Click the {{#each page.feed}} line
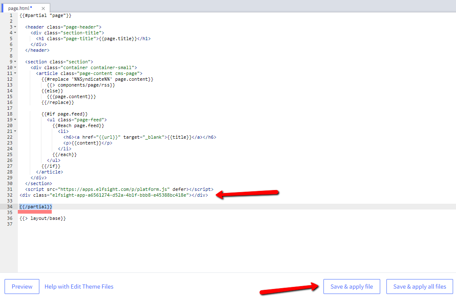The width and height of the screenshot is (456, 301). coord(78,125)
